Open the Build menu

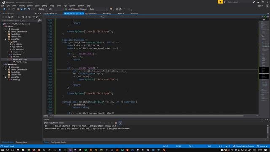click(38, 5)
